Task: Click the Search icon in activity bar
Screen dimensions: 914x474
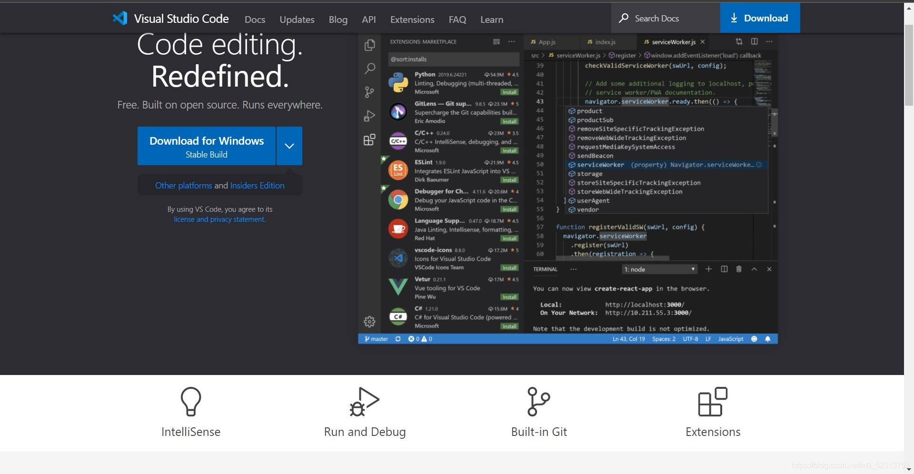Action: tap(369, 69)
